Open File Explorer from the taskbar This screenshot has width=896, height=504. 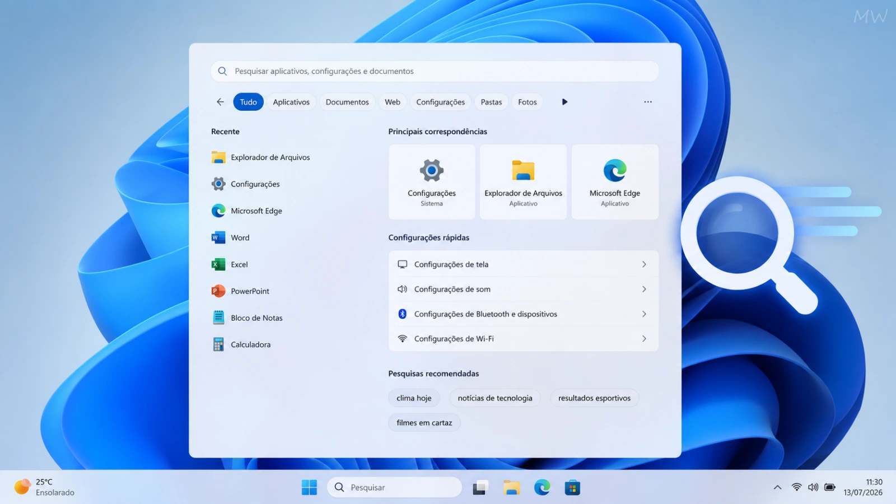tap(511, 487)
